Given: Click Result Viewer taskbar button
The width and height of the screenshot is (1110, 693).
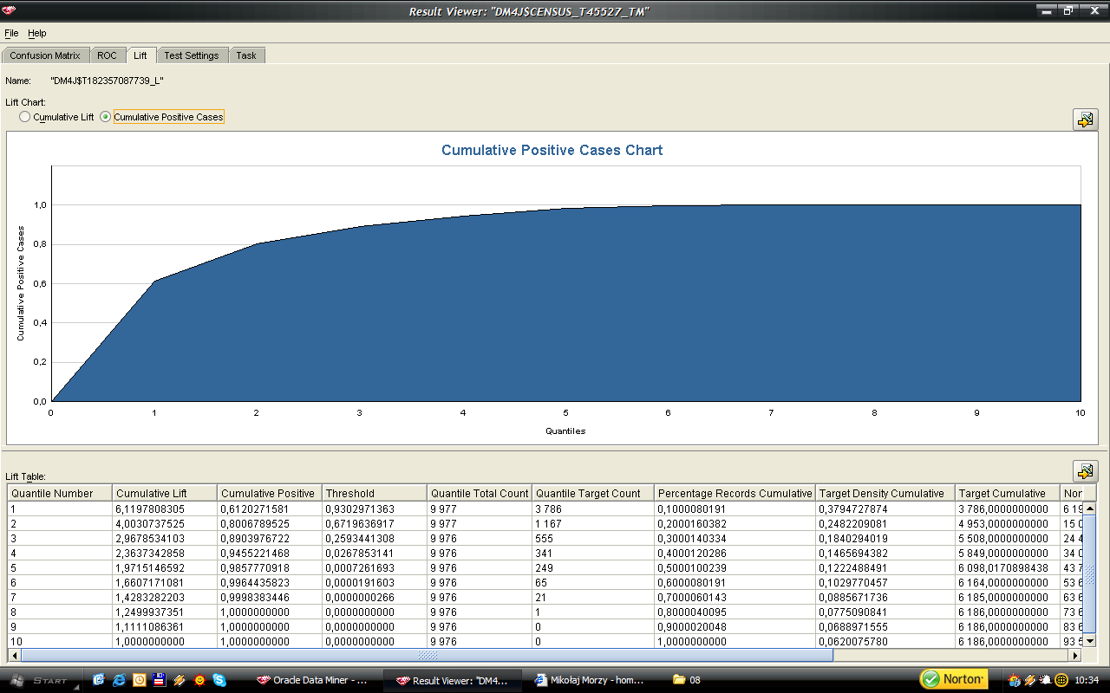Looking at the screenshot, I should tap(452, 680).
